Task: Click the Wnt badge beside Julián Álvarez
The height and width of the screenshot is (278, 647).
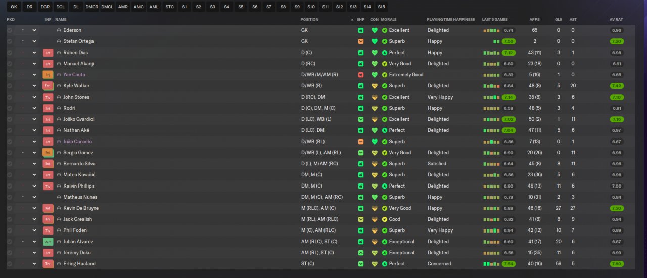Action: coord(48,242)
